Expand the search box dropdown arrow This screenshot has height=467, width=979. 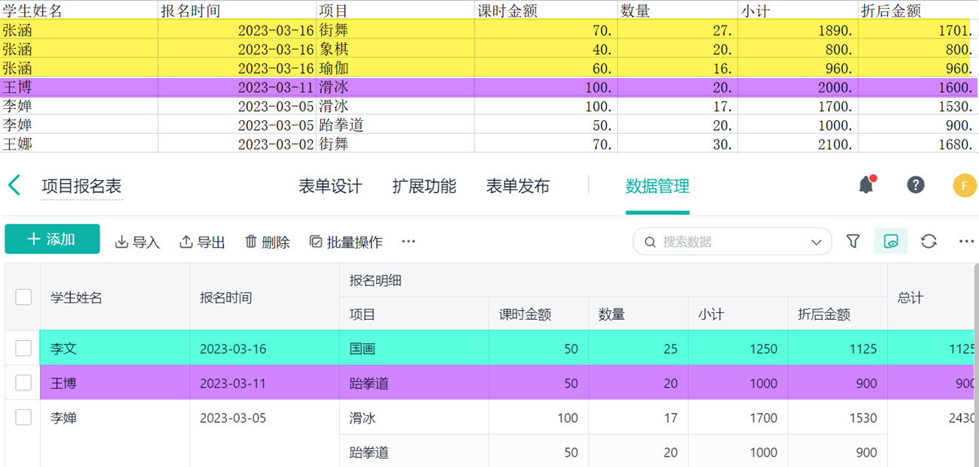click(816, 242)
